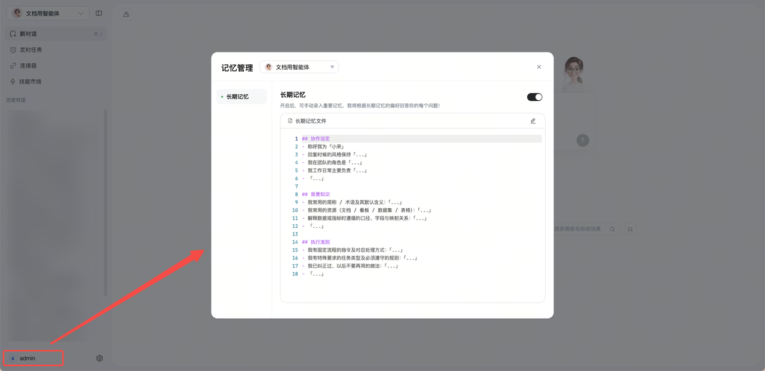Click the user icon atop the main area
The width and height of the screenshot is (765, 371).
click(x=126, y=14)
